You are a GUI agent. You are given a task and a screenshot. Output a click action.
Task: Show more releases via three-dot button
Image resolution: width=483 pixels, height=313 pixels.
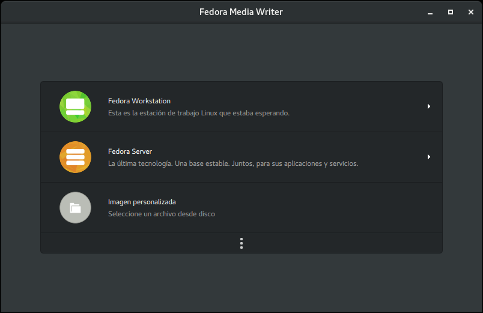pos(241,243)
